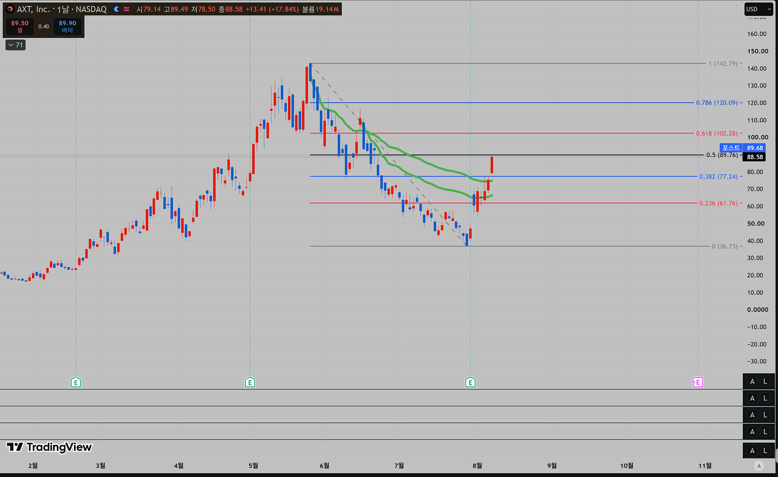Click the AXT company logo icon
The image size is (778, 477).
[x=10, y=9]
